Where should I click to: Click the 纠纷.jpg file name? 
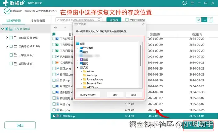[65, 104]
